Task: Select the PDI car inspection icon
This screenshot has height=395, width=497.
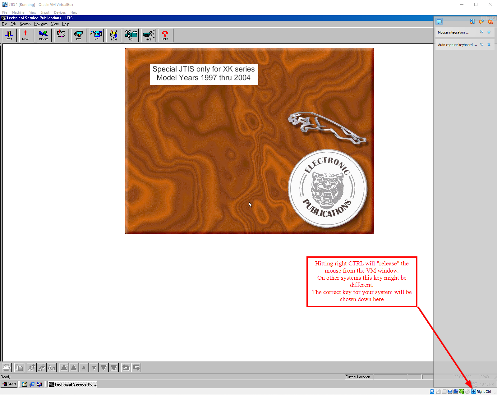Action: click(131, 35)
